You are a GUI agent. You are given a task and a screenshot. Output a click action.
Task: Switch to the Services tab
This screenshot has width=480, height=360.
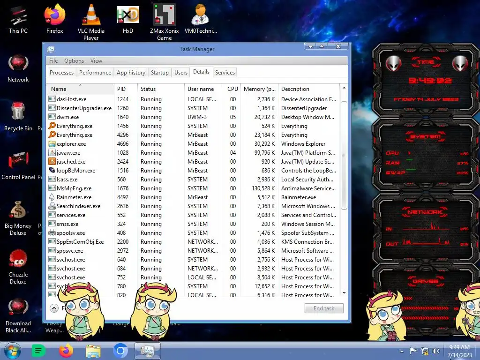pos(225,73)
